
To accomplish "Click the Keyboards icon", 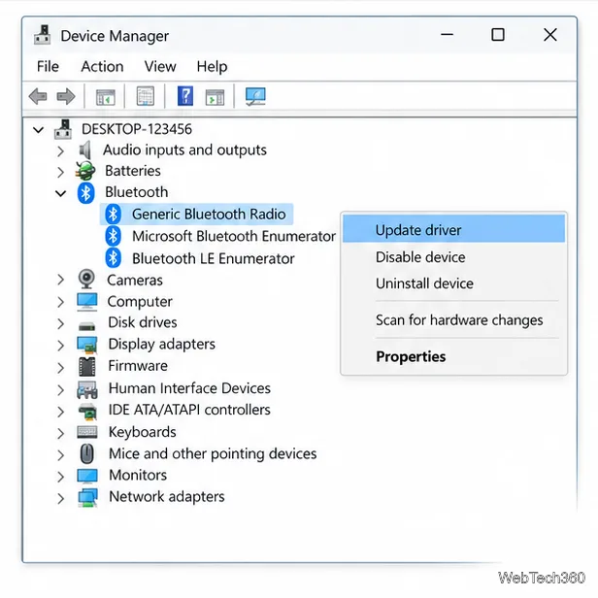I will pos(87,432).
